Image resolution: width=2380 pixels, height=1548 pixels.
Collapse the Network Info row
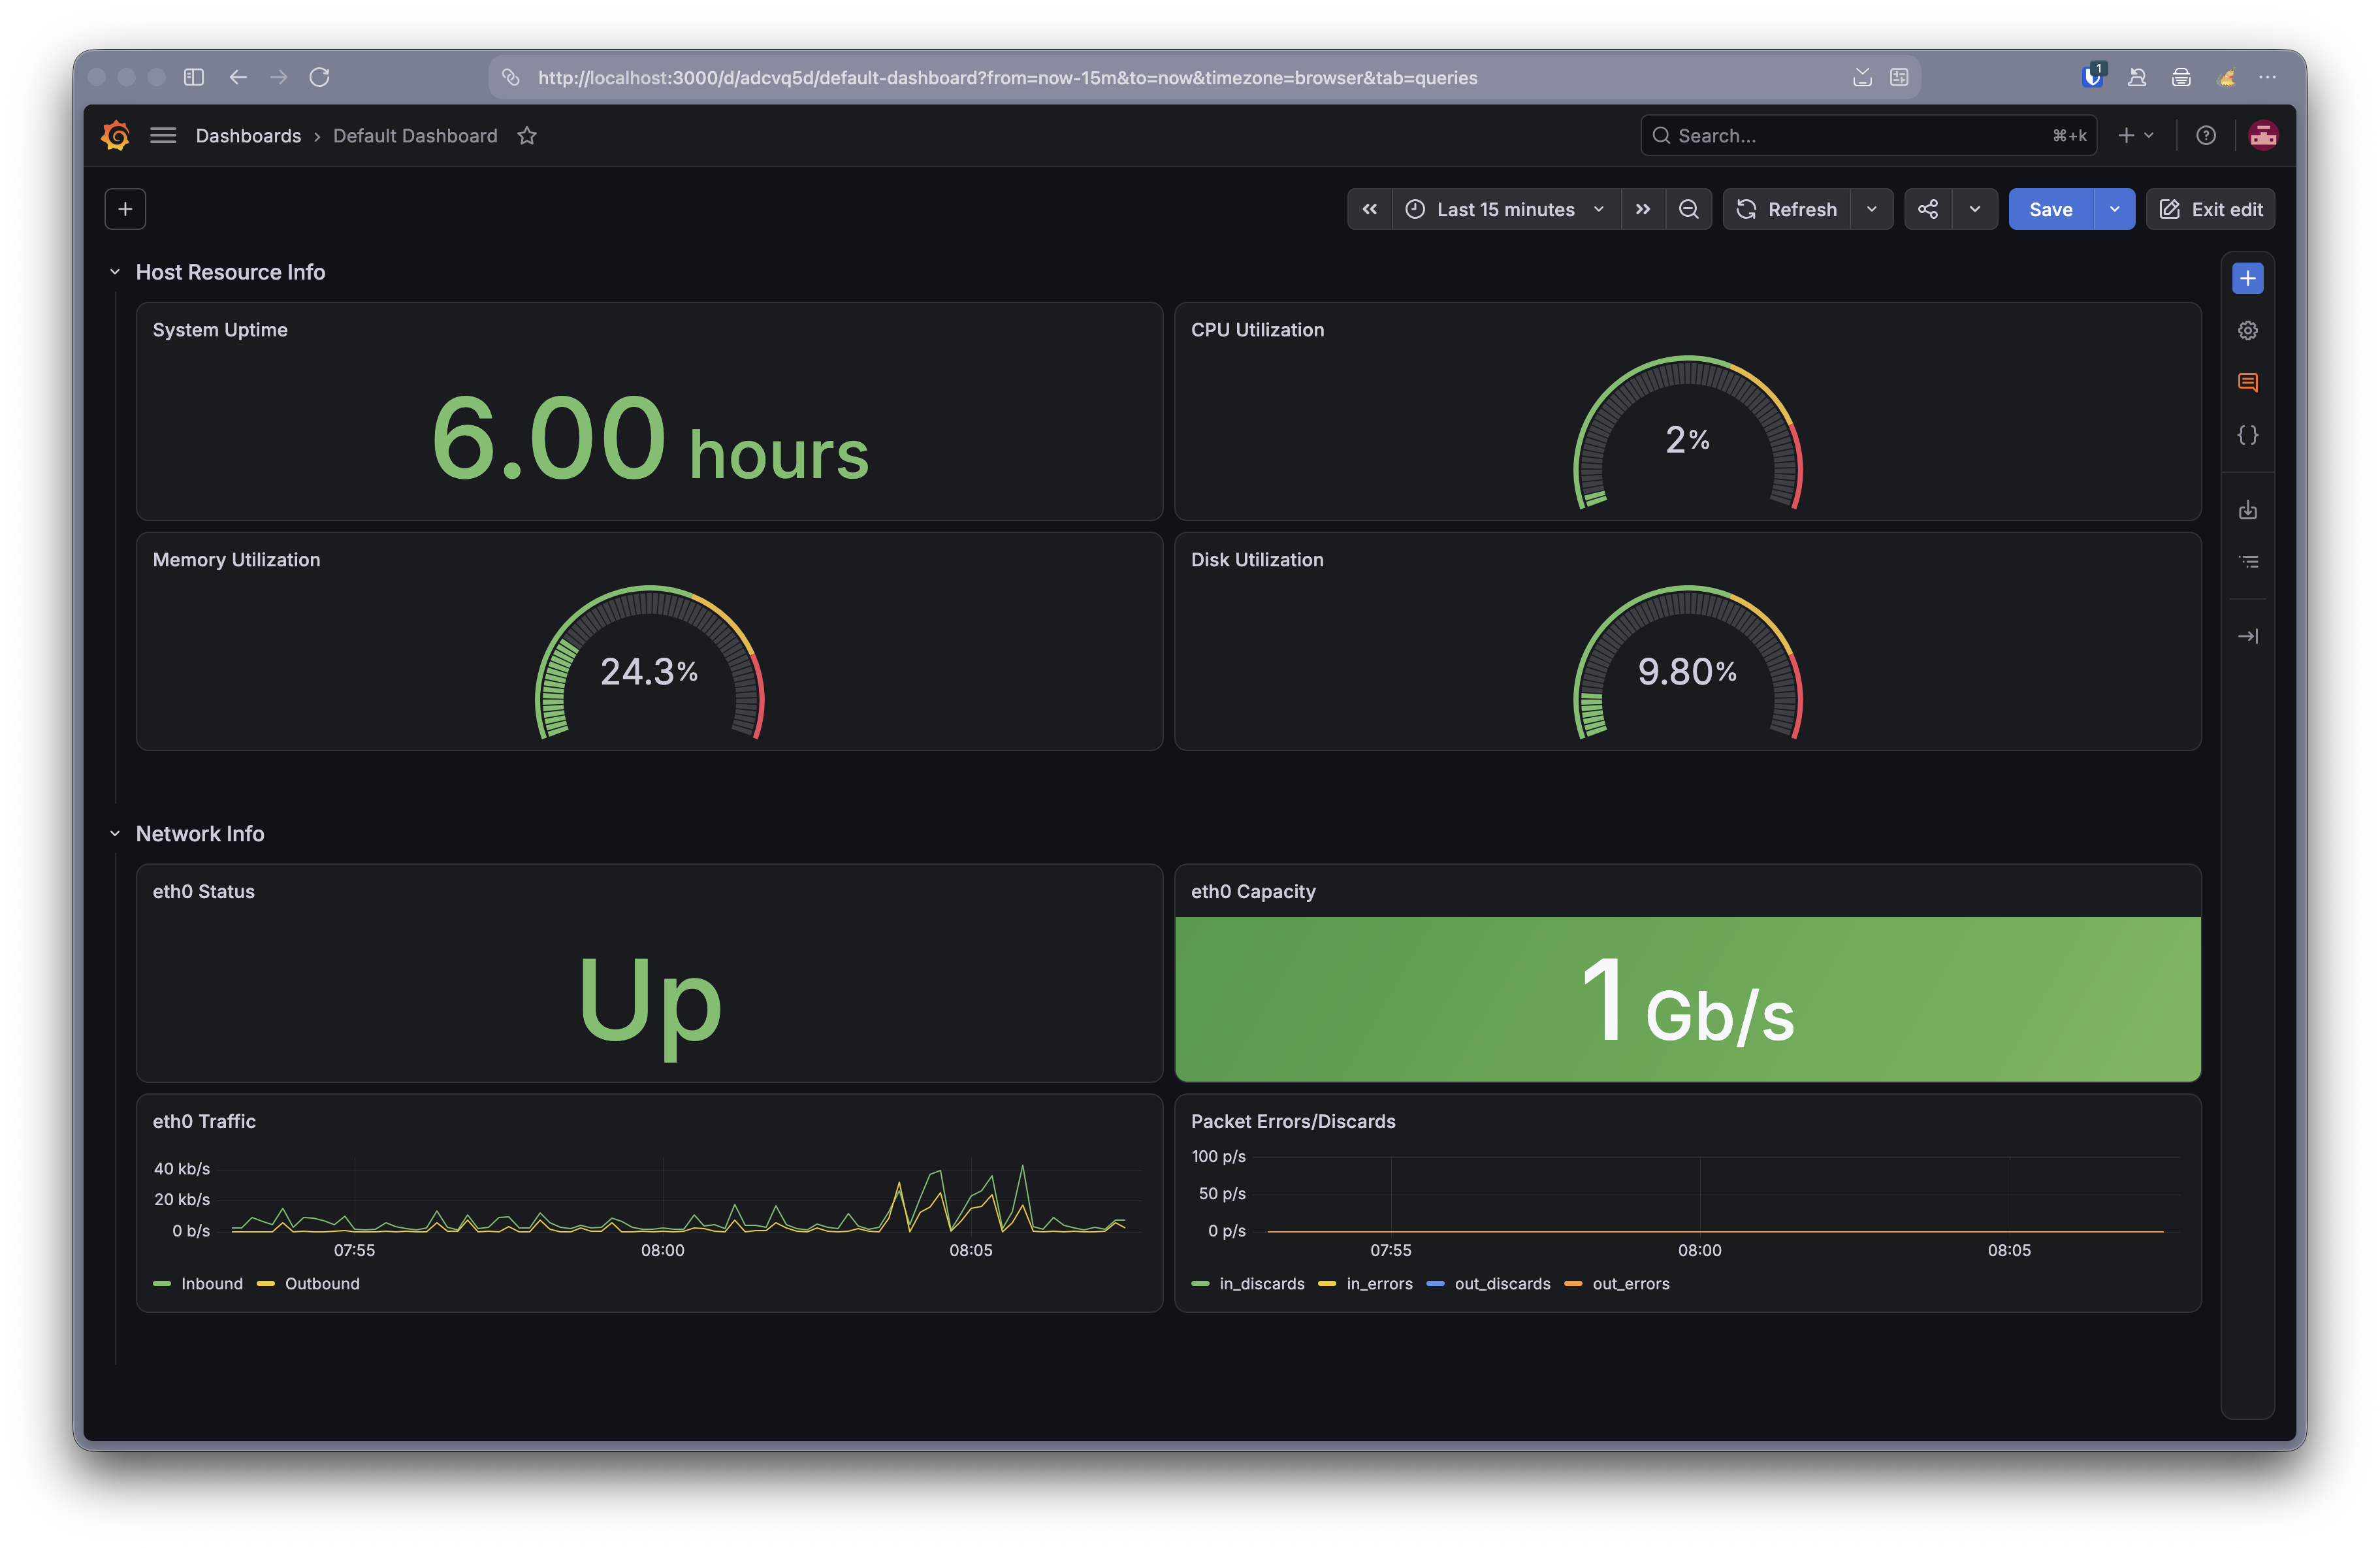115,833
